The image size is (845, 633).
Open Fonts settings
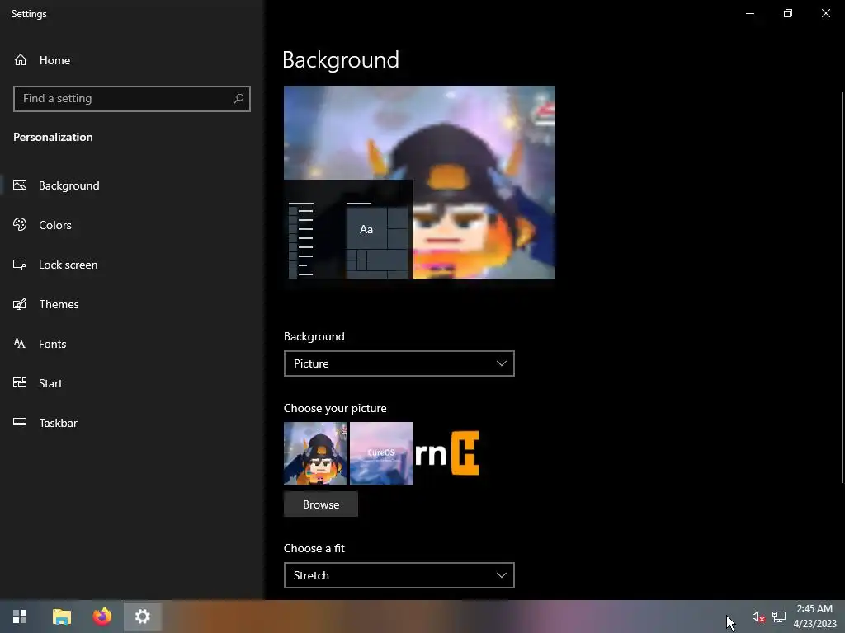(x=132, y=344)
